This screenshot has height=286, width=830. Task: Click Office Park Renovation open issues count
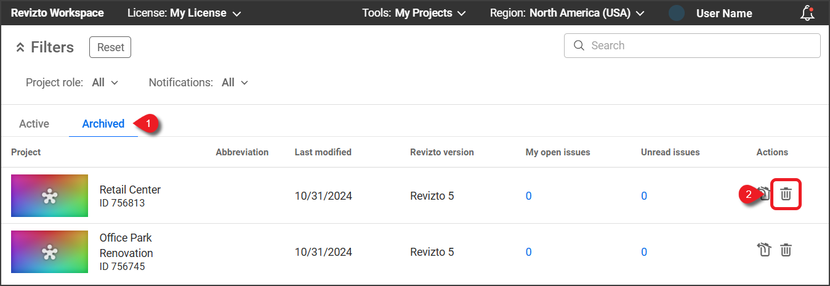pos(528,252)
